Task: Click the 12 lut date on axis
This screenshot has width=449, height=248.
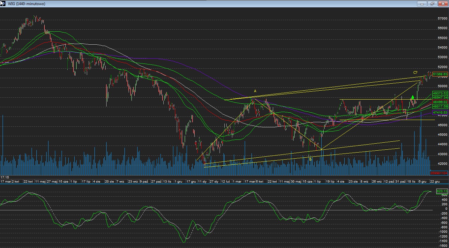Action: pyautogui.click(x=226, y=181)
